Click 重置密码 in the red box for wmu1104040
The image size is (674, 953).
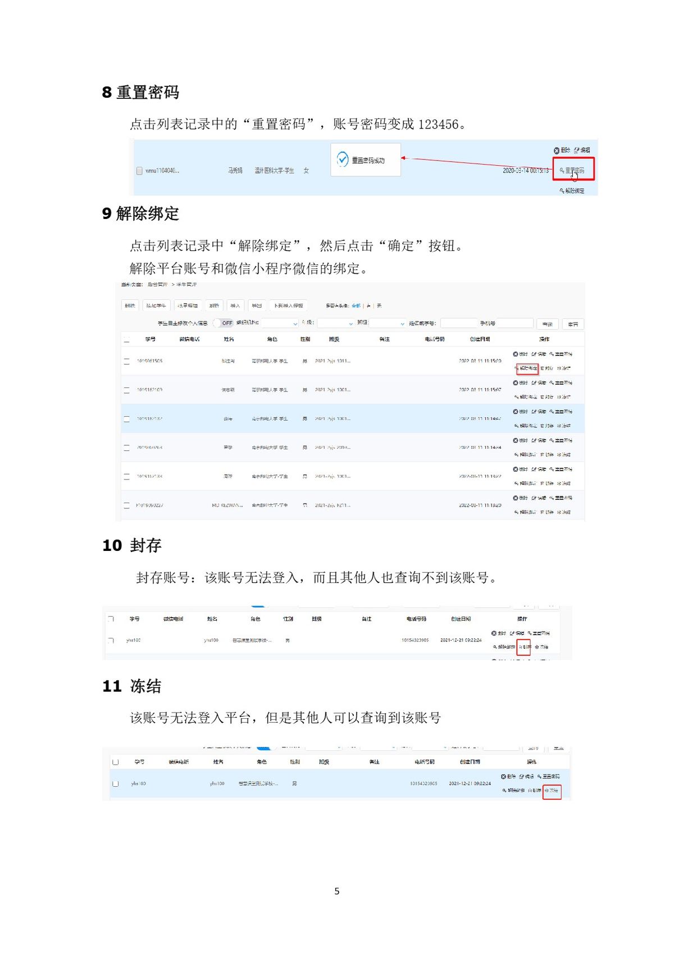point(573,170)
